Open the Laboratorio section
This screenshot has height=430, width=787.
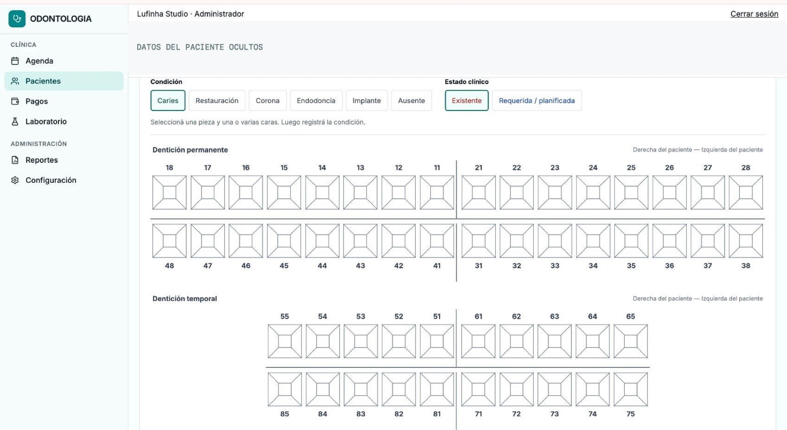(x=64, y=122)
